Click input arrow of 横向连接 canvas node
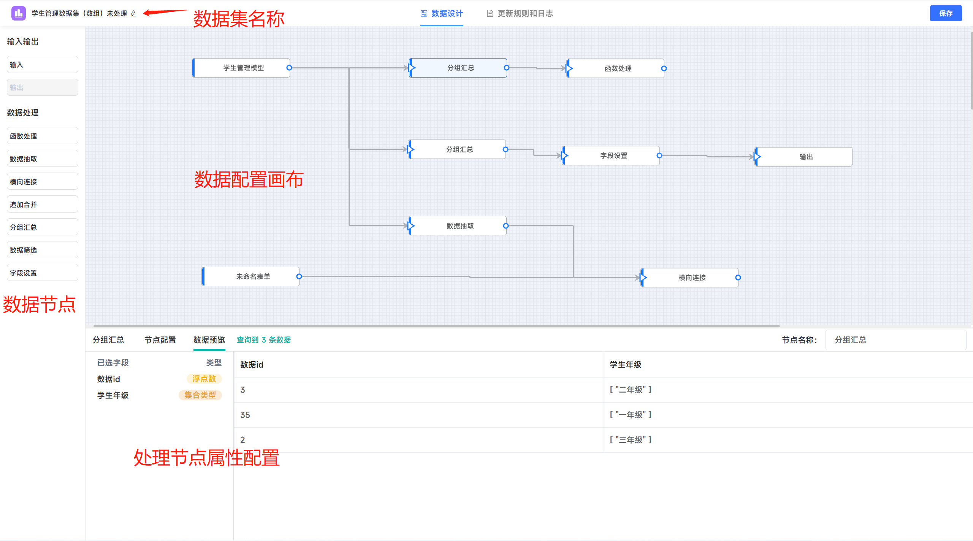The width and height of the screenshot is (973, 541). (643, 278)
